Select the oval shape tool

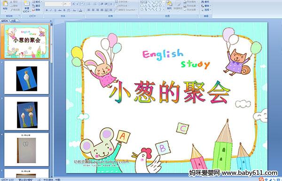pyautogui.click(x=160, y=2)
